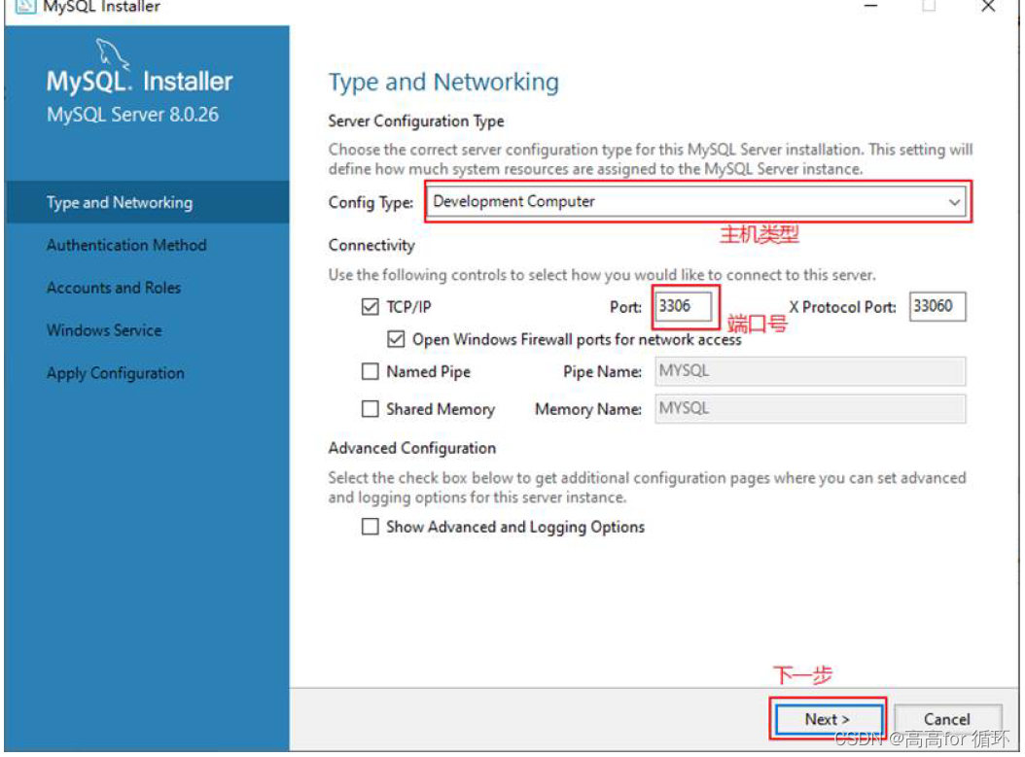The image size is (1025, 757).
Task: Click the 'Config Type:' label
Action: [x=371, y=203]
